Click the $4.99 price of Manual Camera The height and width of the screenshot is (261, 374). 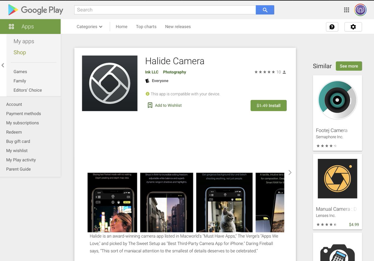click(x=354, y=224)
